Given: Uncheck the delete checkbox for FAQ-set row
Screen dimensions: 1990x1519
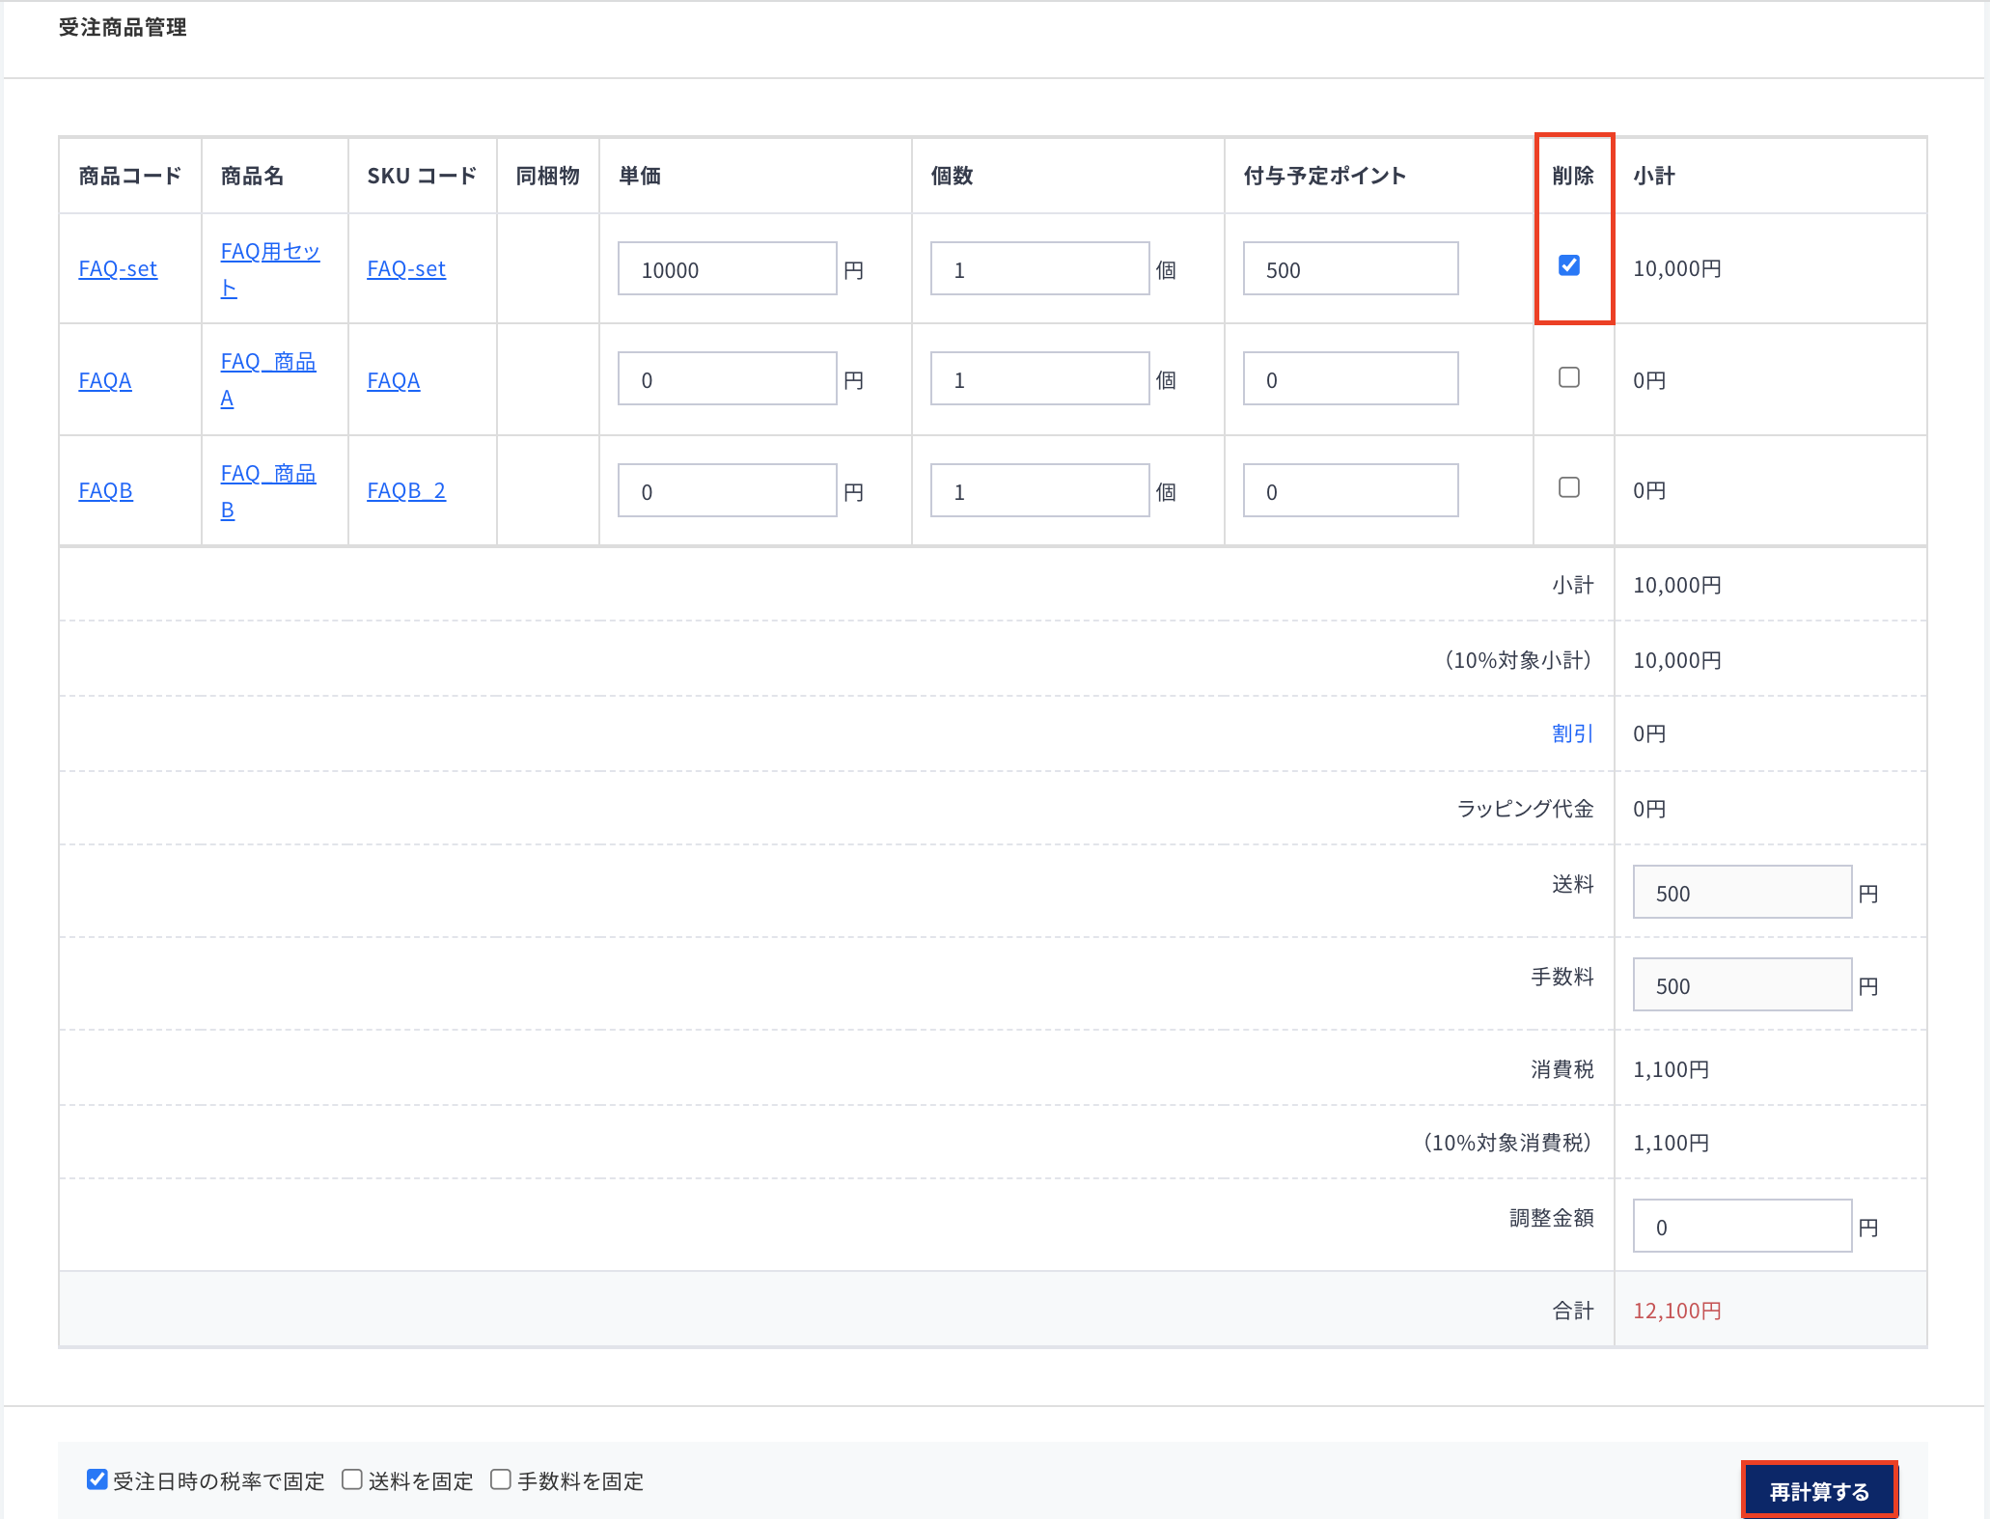Looking at the screenshot, I should click(x=1569, y=265).
